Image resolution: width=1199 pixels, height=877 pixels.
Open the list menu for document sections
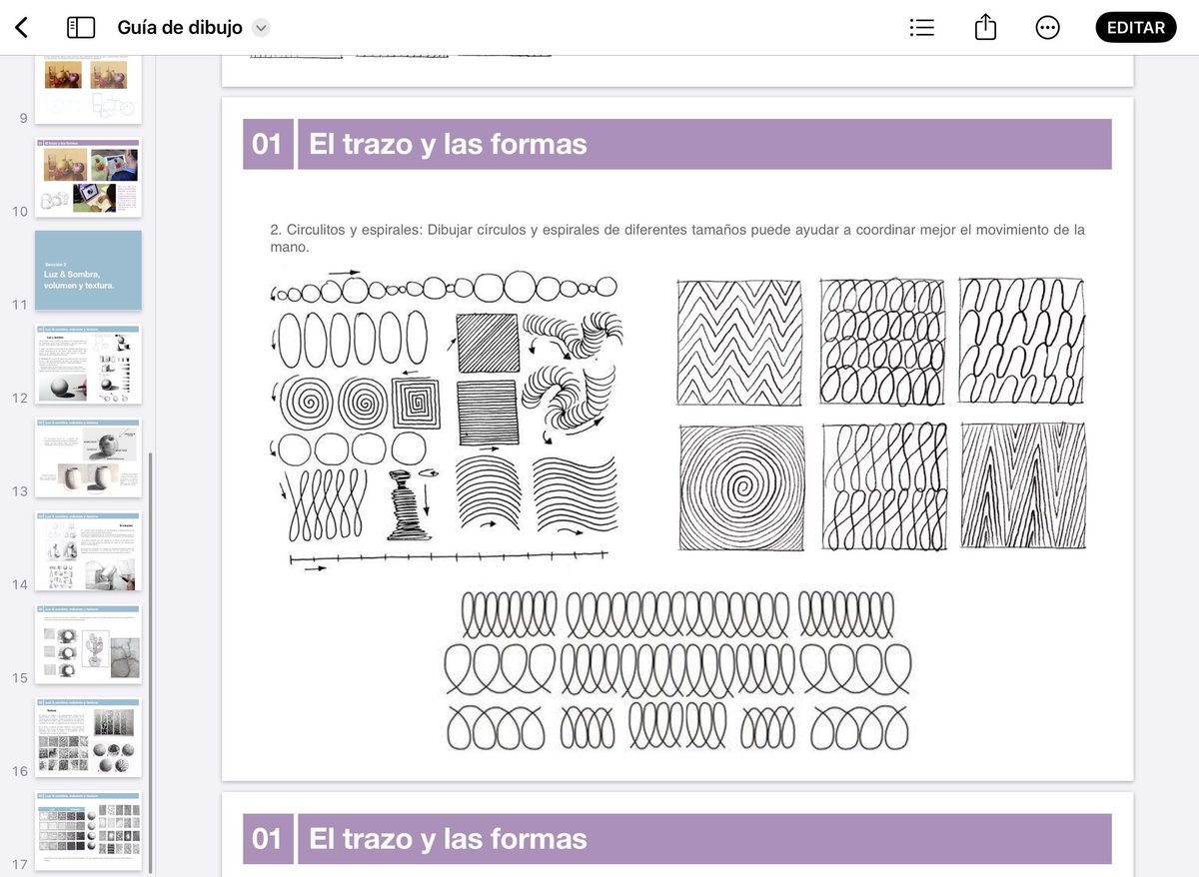point(921,27)
